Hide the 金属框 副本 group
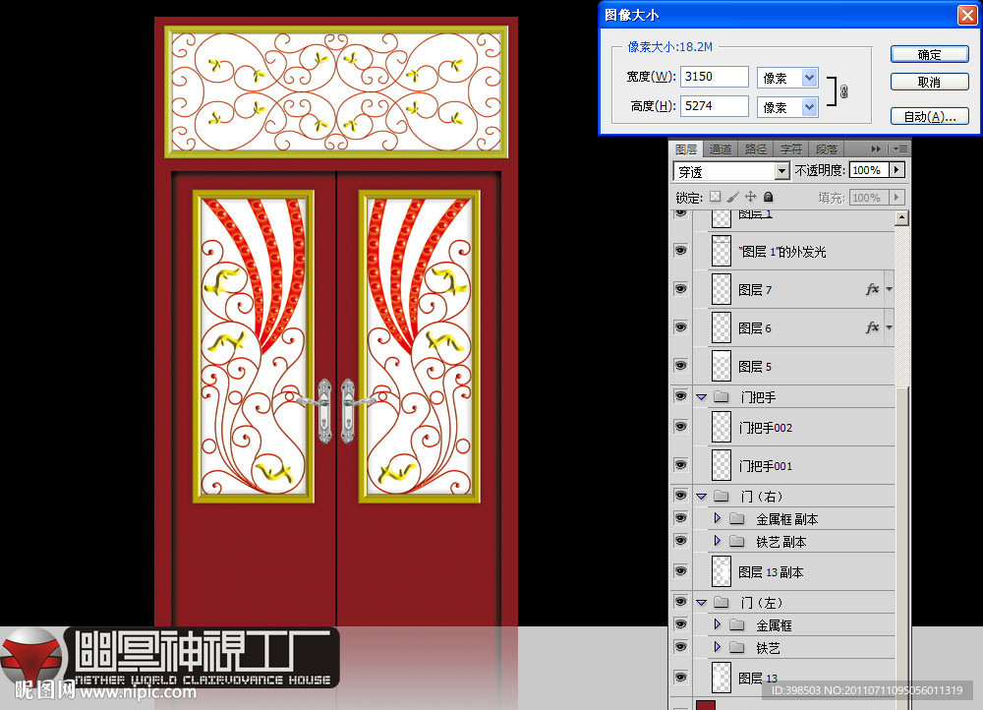This screenshot has height=710, width=983. (x=681, y=518)
